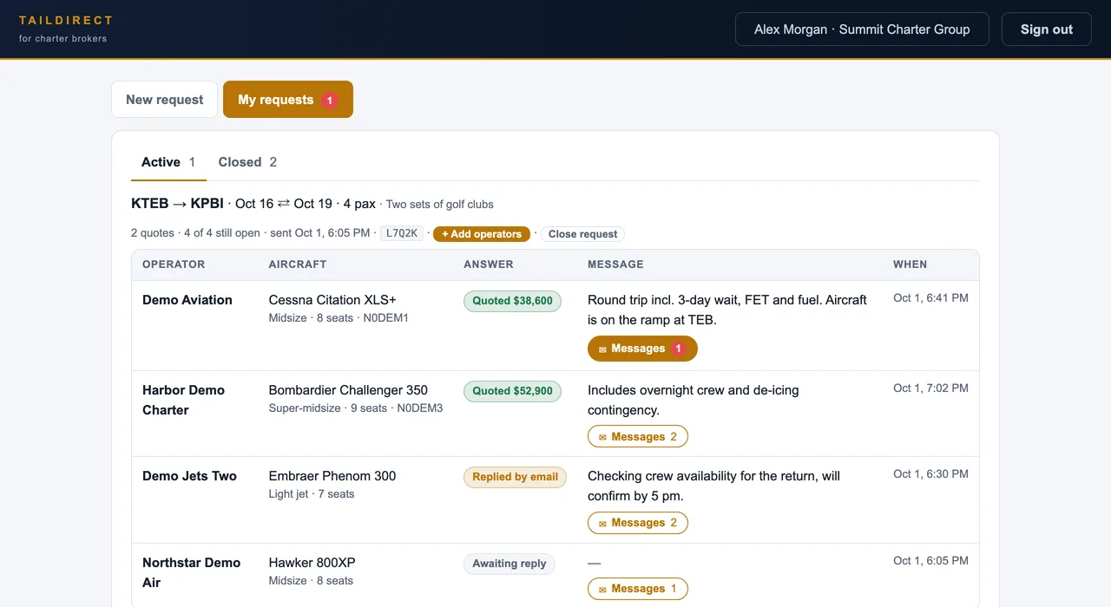Click the unread badge on Demo Aviation Messages
Image resolution: width=1111 pixels, height=607 pixels.
(x=679, y=349)
